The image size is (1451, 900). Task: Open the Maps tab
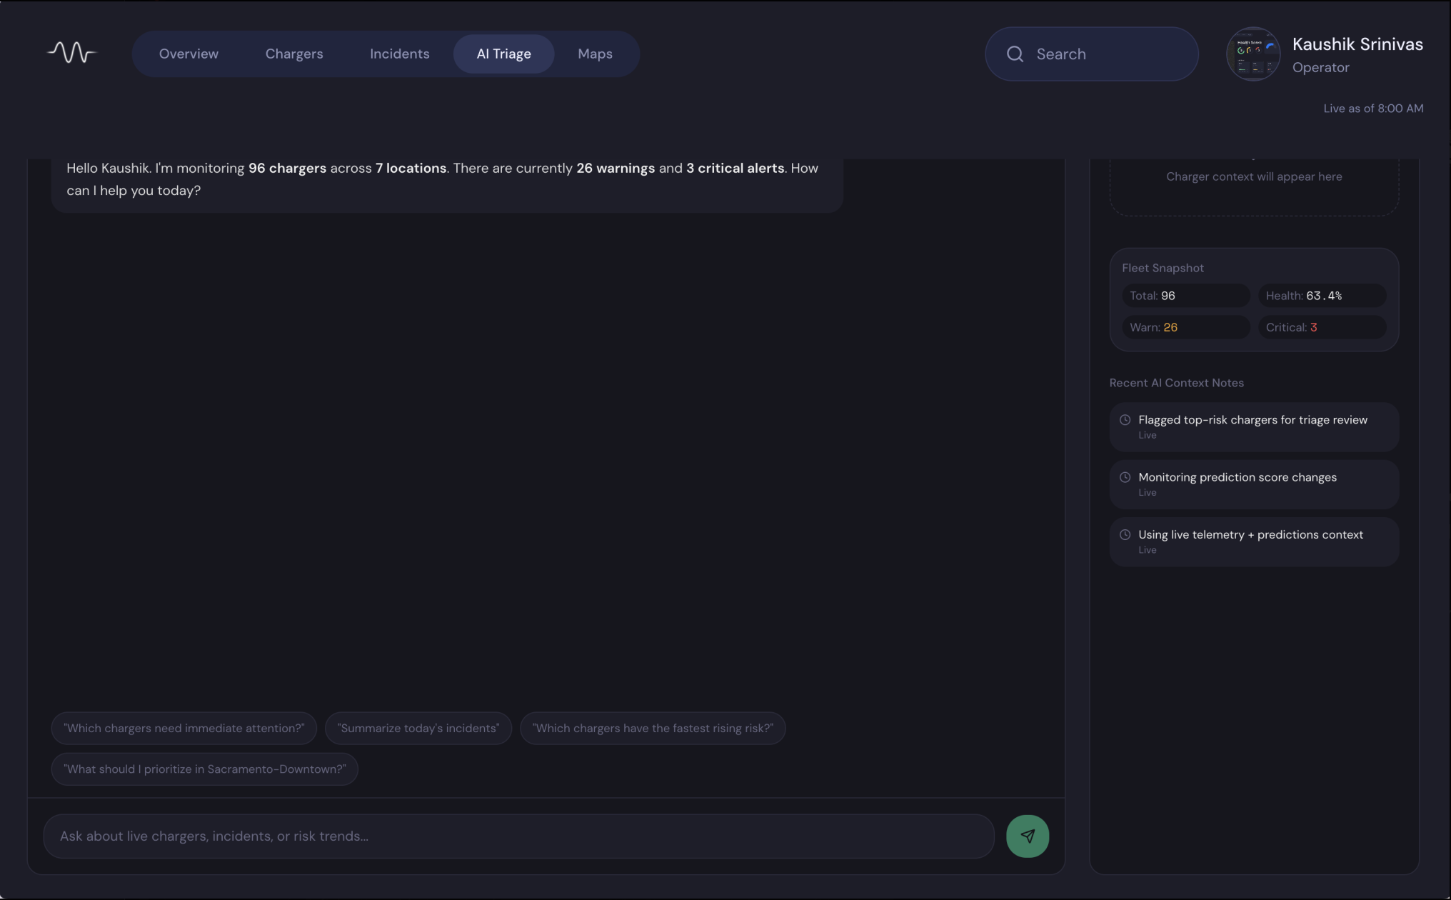tap(595, 54)
